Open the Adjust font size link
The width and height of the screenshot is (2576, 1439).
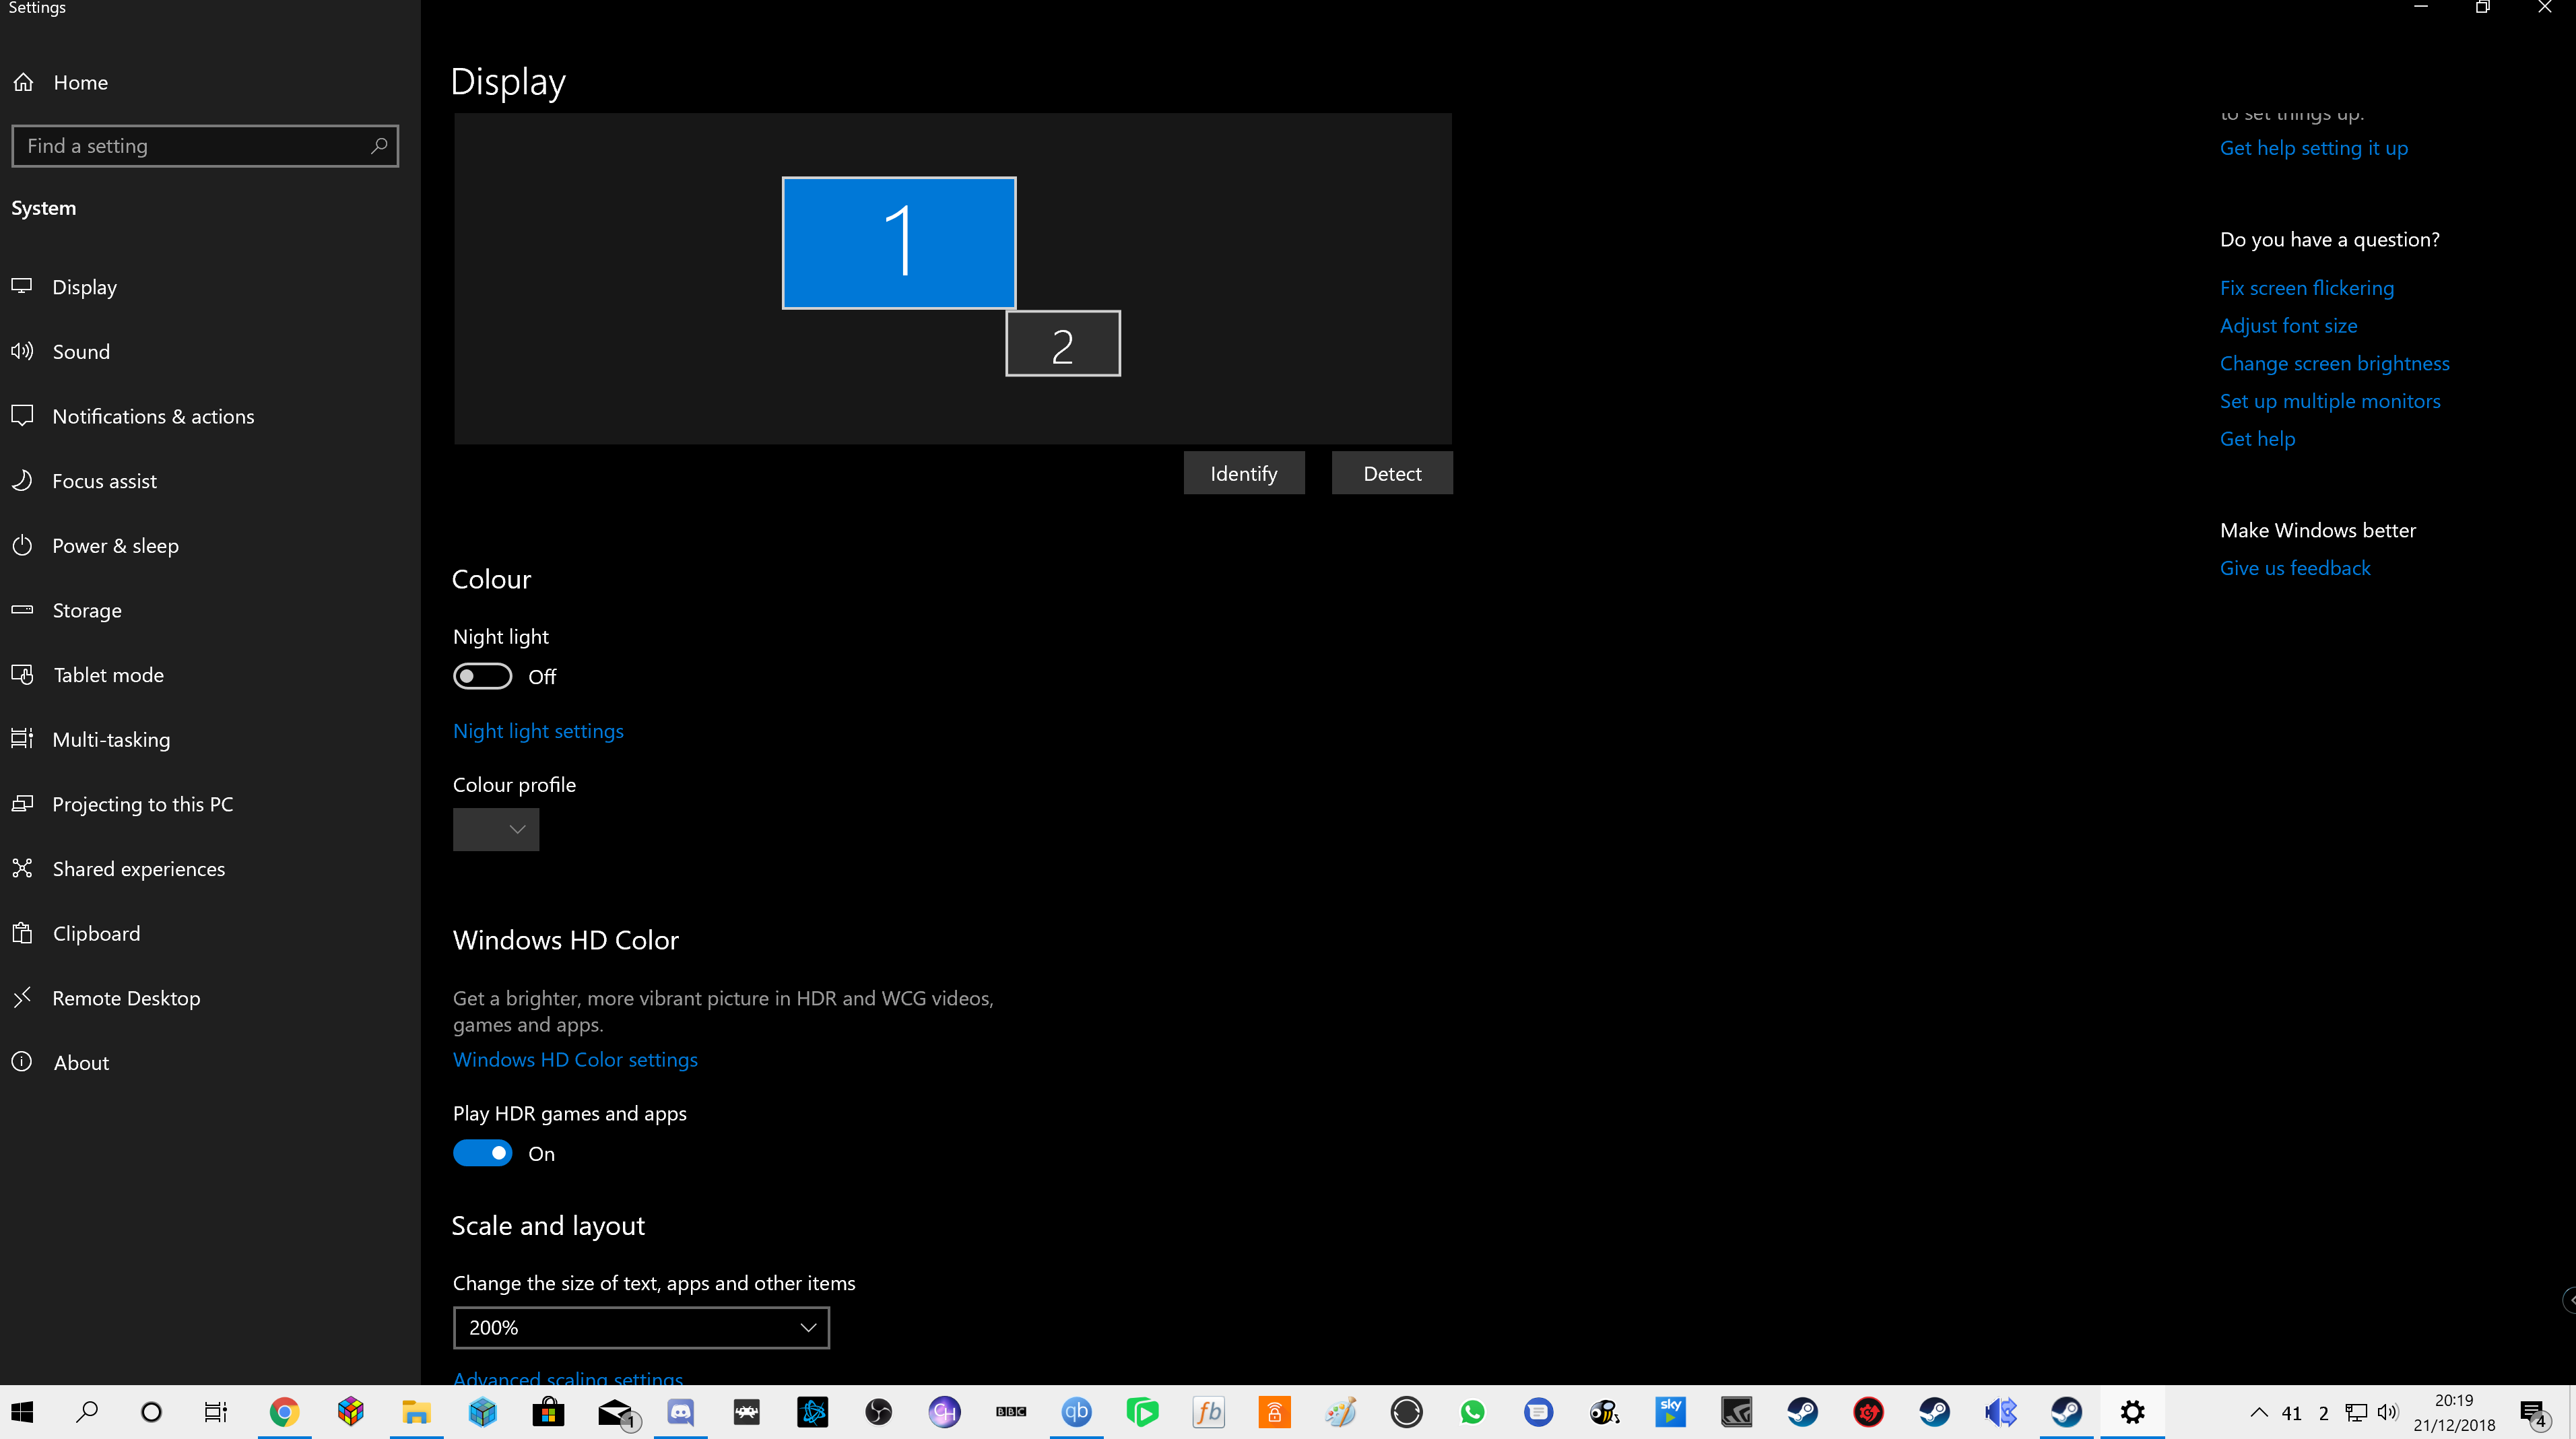point(2288,325)
